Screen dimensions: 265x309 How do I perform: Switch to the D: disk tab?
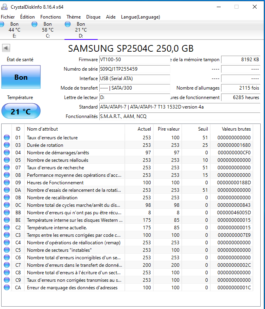81,30
